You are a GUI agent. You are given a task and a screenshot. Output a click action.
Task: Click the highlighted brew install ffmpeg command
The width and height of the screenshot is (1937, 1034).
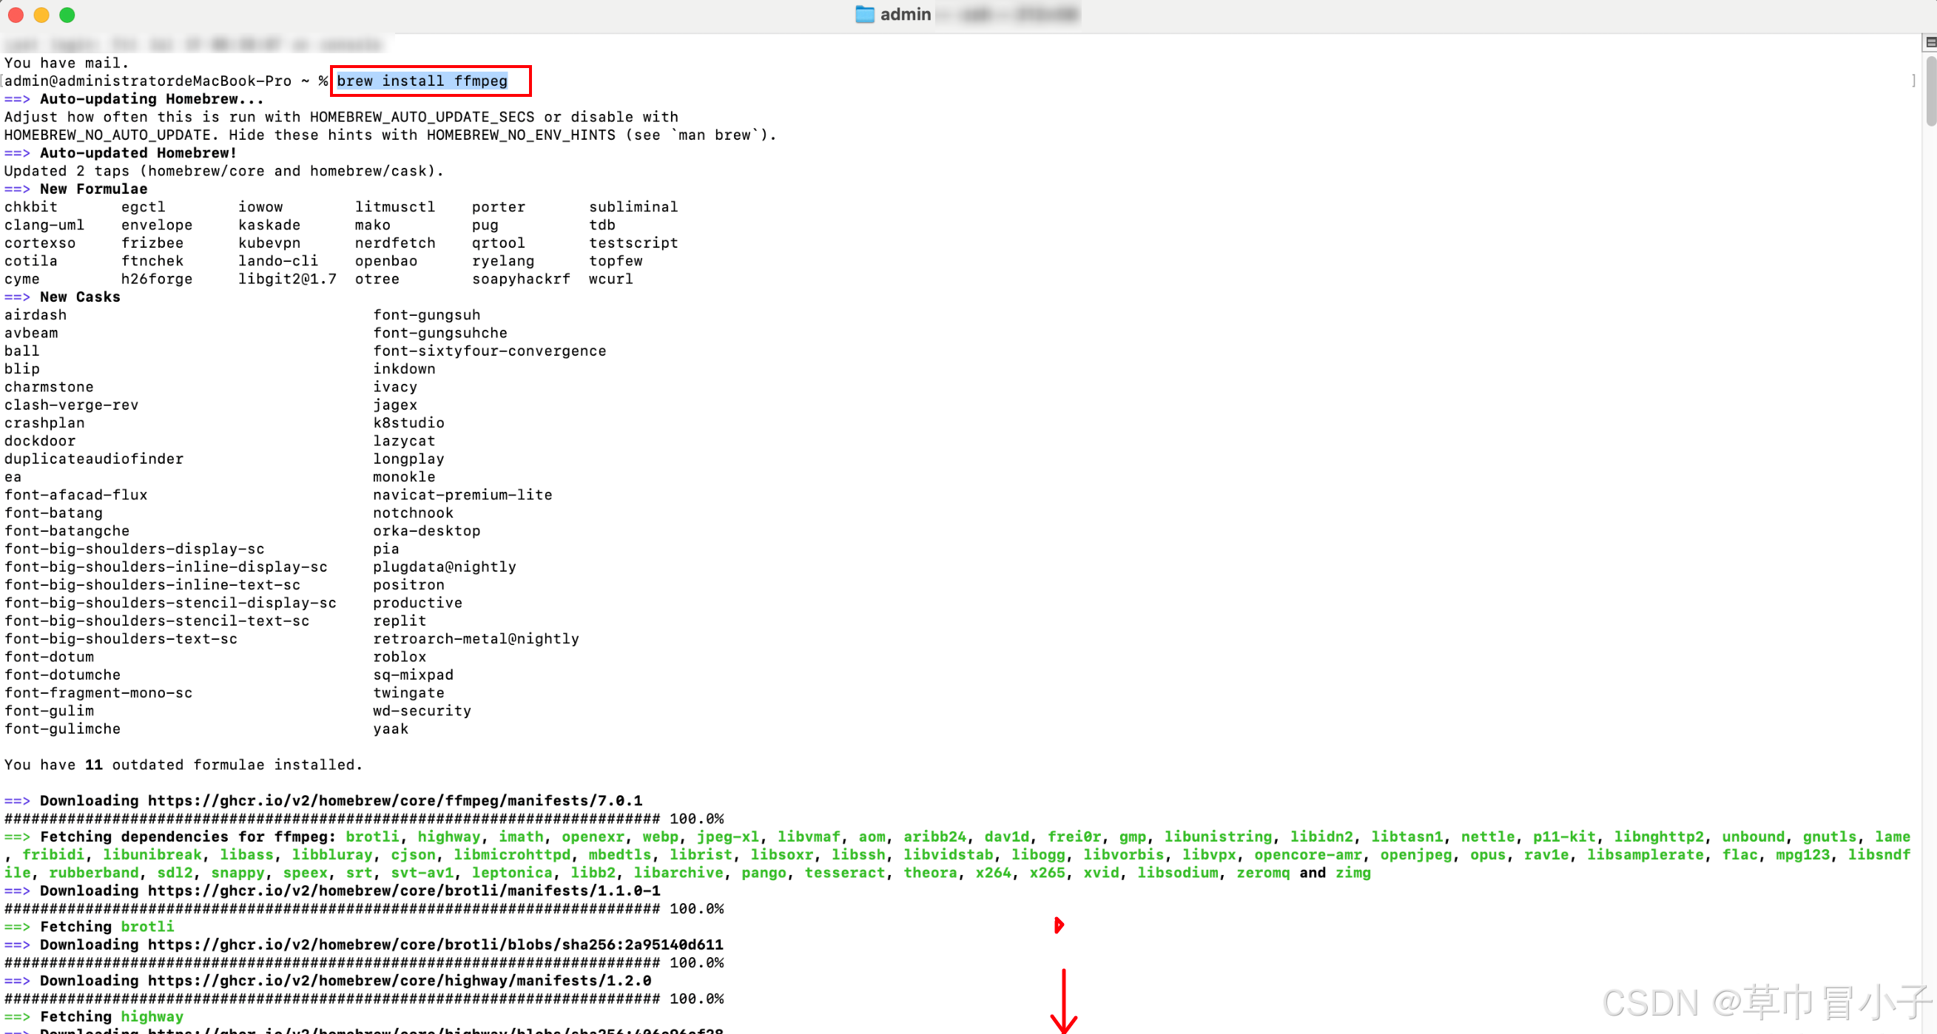click(x=422, y=81)
